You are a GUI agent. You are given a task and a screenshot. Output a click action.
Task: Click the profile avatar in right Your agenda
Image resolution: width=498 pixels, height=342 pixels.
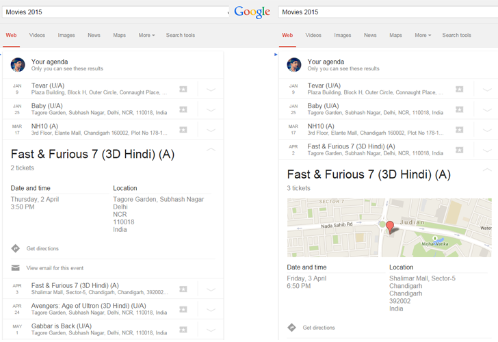pos(294,65)
